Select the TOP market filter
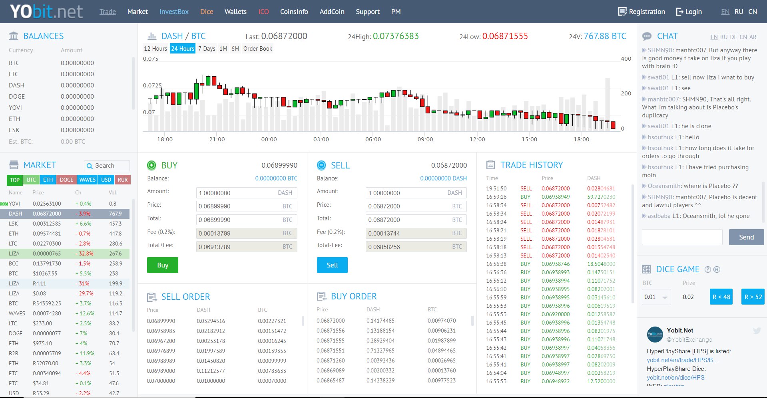Screen dimensions: 767x398 point(15,180)
